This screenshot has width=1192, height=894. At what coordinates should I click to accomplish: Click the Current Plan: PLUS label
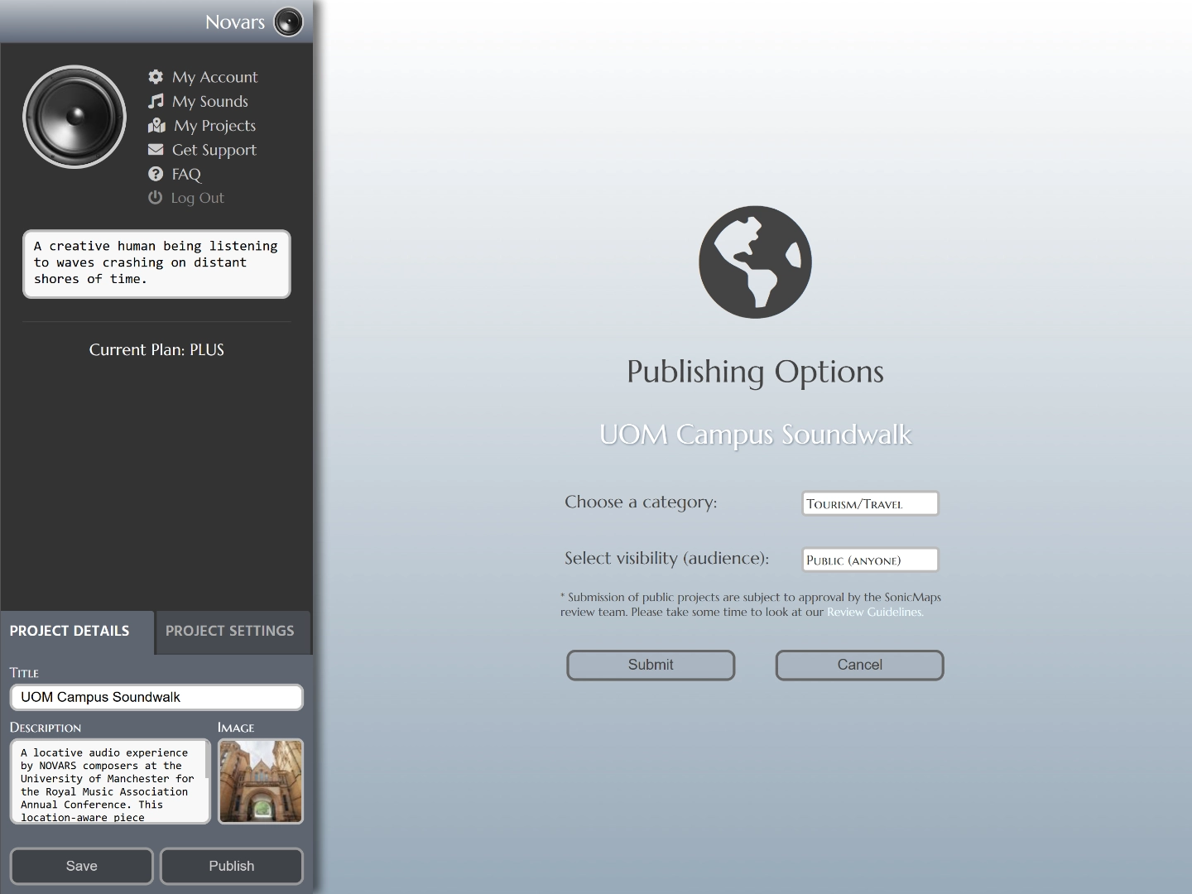[156, 349]
